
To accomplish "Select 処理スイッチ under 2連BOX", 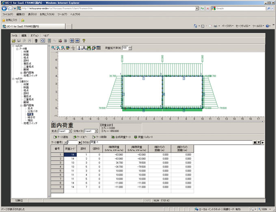I will coord(30,123).
